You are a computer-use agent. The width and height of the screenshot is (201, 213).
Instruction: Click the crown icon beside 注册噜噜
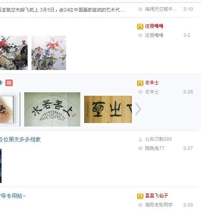click(x=140, y=27)
